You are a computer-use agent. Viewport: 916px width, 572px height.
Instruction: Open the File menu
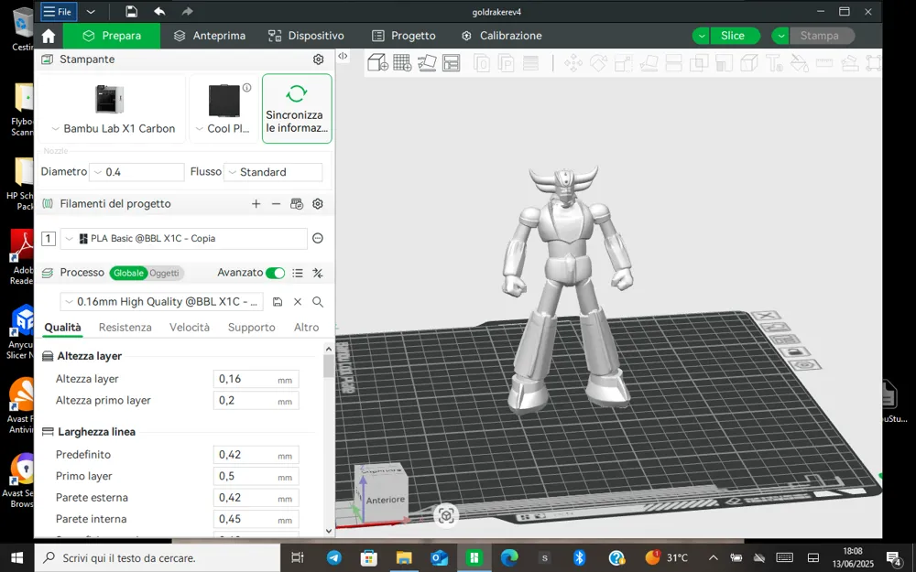coord(59,12)
